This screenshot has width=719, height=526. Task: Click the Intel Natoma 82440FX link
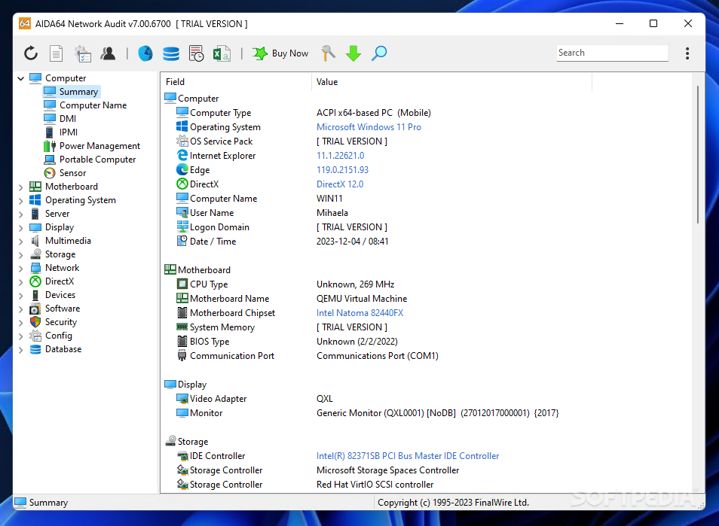pos(359,313)
